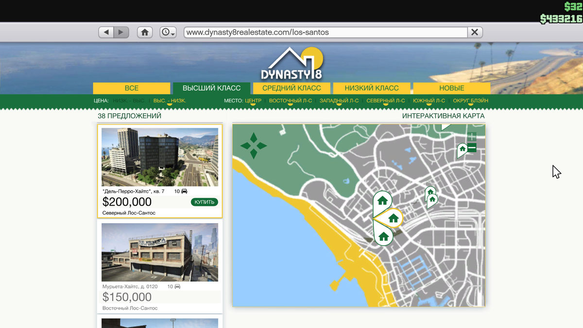Switch to the ВСЕ tab
The height and width of the screenshot is (328, 583).
132,88
